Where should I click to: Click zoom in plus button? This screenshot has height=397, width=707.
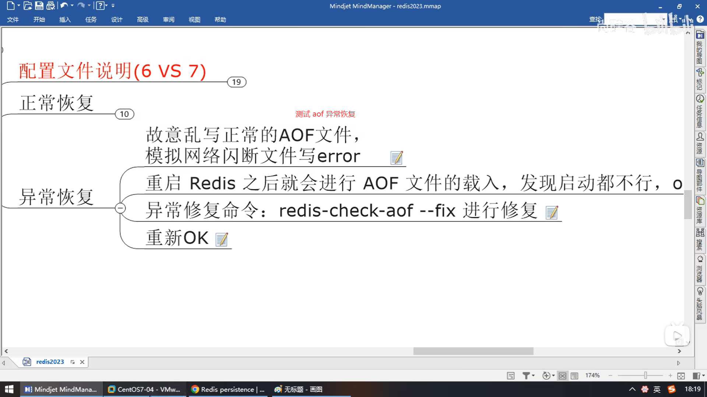pos(670,375)
